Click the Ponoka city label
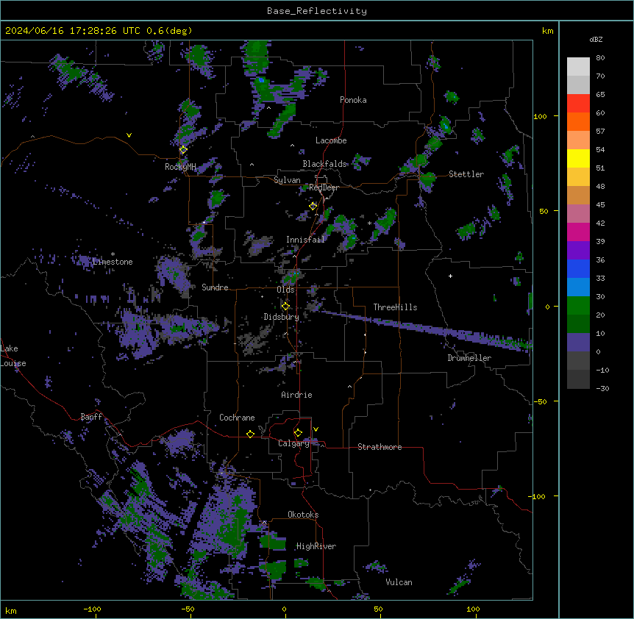Viewport: 634px width, 619px height. (x=353, y=100)
